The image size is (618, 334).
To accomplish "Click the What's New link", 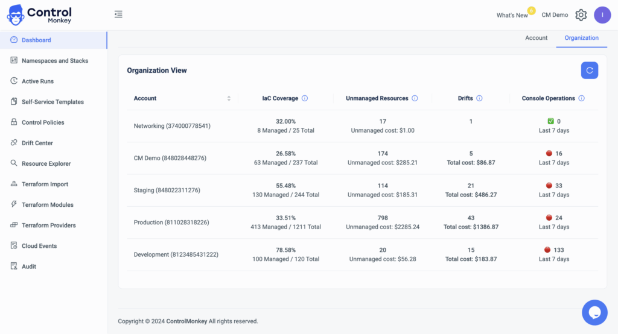I will [512, 15].
